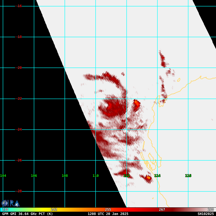Viewport: 216px width, 216px height.
Task: Click the 104 longitude label
Action: click(x=3, y=176)
